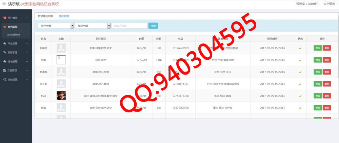Click red 删除 button for 徐玉旺
This screenshot has height=143, width=339.
327,84
